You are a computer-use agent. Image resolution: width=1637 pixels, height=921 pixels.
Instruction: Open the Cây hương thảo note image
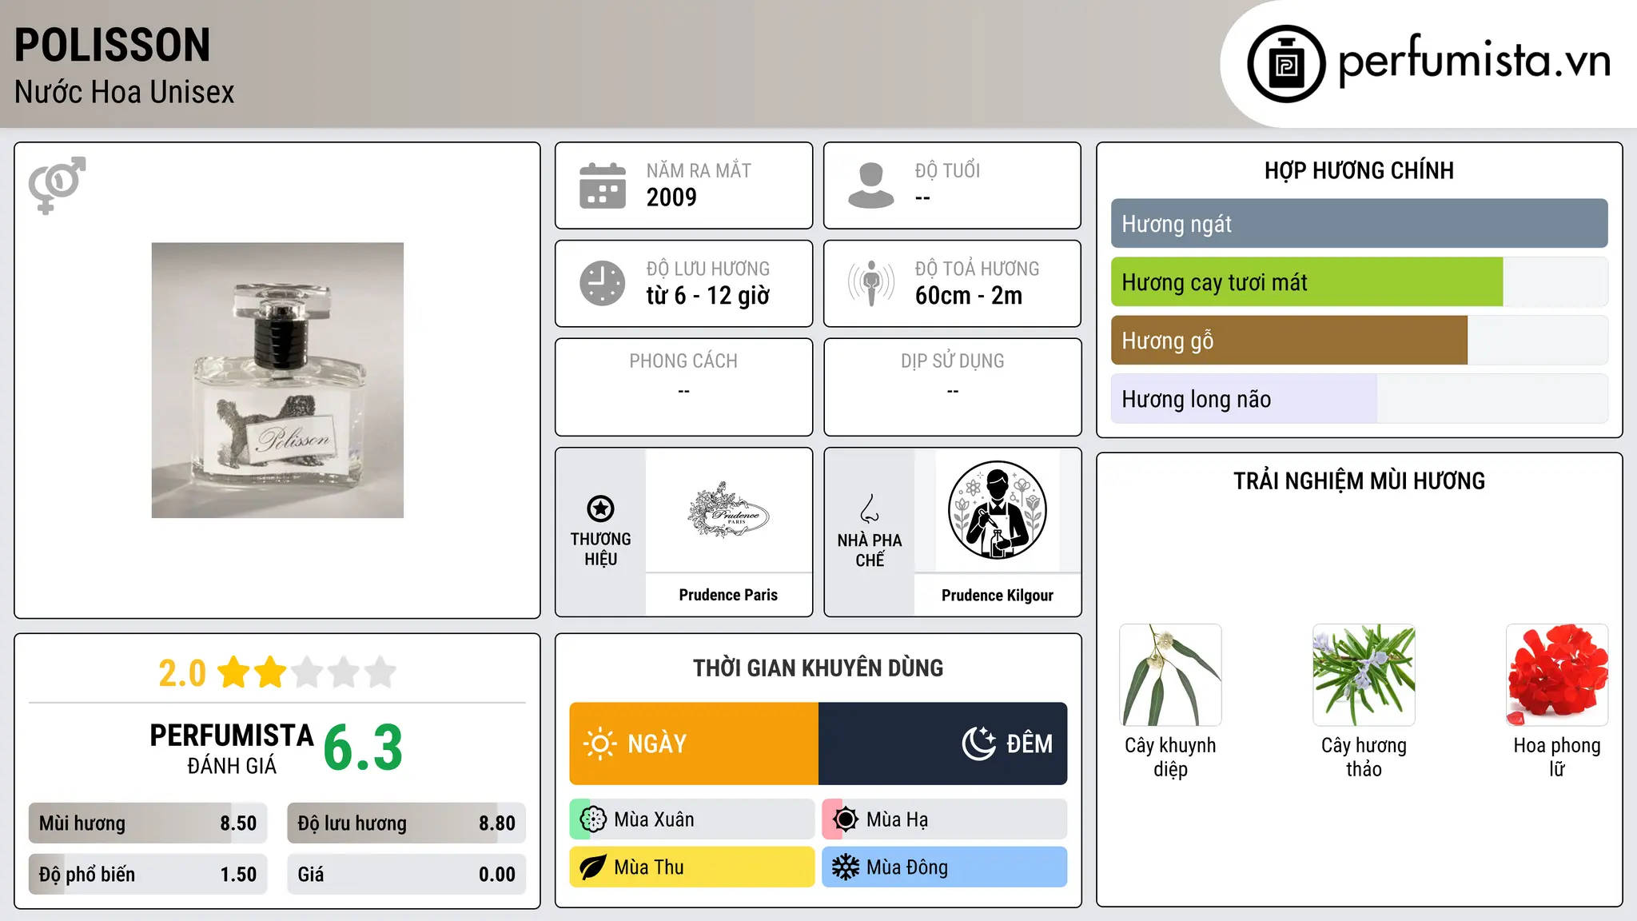1364,675
